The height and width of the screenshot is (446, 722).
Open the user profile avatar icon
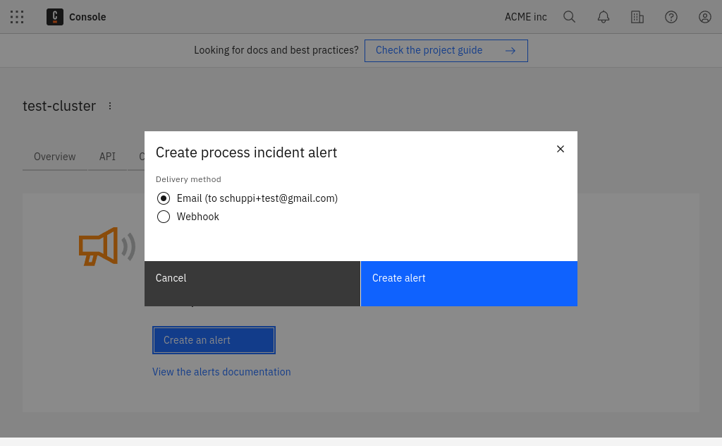pyautogui.click(x=705, y=17)
